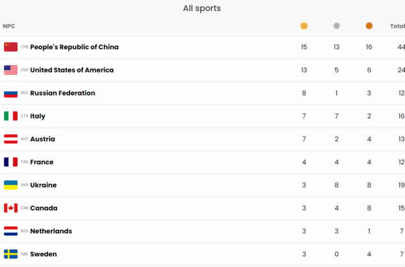Click the NPC column header
The height and width of the screenshot is (267, 405).
pos(8,26)
